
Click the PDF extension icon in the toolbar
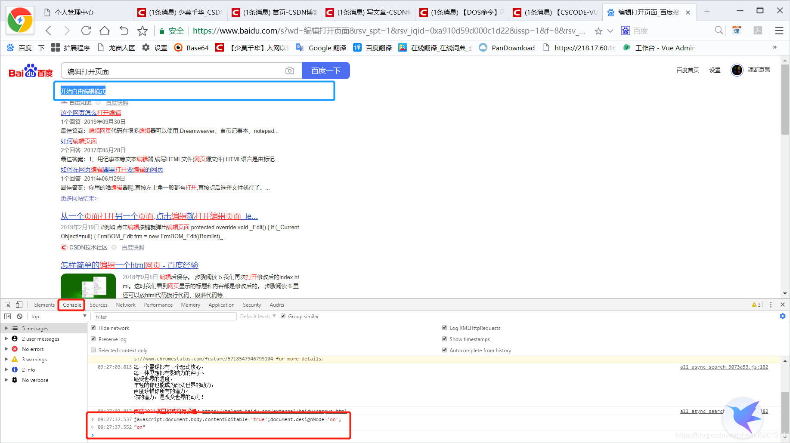[758, 30]
